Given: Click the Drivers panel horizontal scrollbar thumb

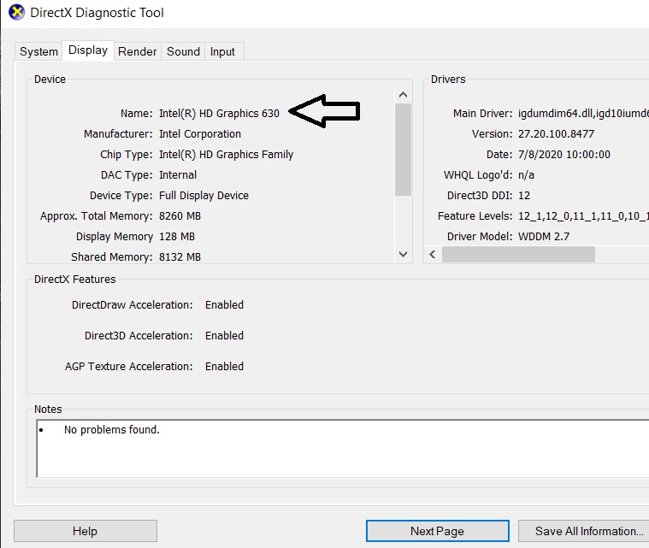Looking at the screenshot, I should coord(518,254).
